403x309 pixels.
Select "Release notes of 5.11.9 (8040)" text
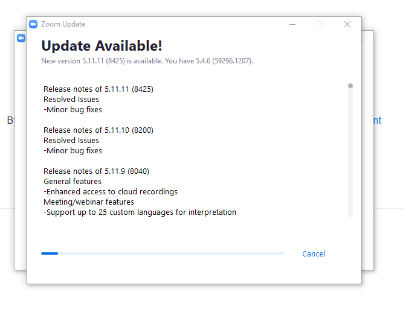[x=97, y=171]
